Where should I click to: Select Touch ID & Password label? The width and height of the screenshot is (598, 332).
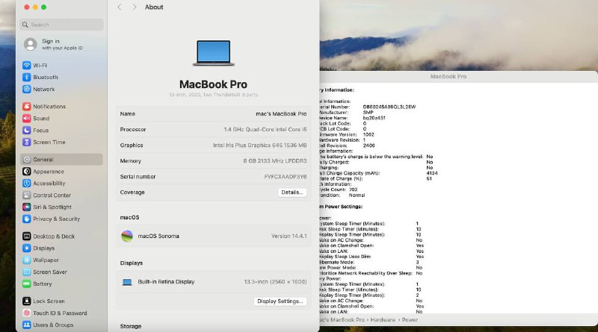(60, 313)
